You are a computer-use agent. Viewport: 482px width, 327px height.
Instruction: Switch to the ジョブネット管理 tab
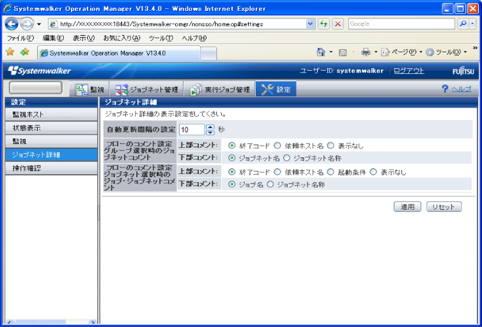pos(146,89)
